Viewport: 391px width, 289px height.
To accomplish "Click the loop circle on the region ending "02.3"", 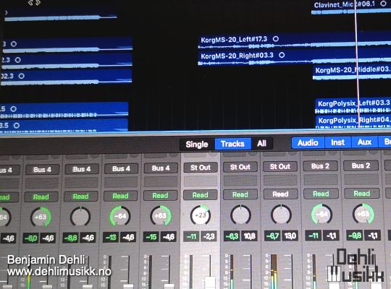I will pyautogui.click(x=22, y=76).
